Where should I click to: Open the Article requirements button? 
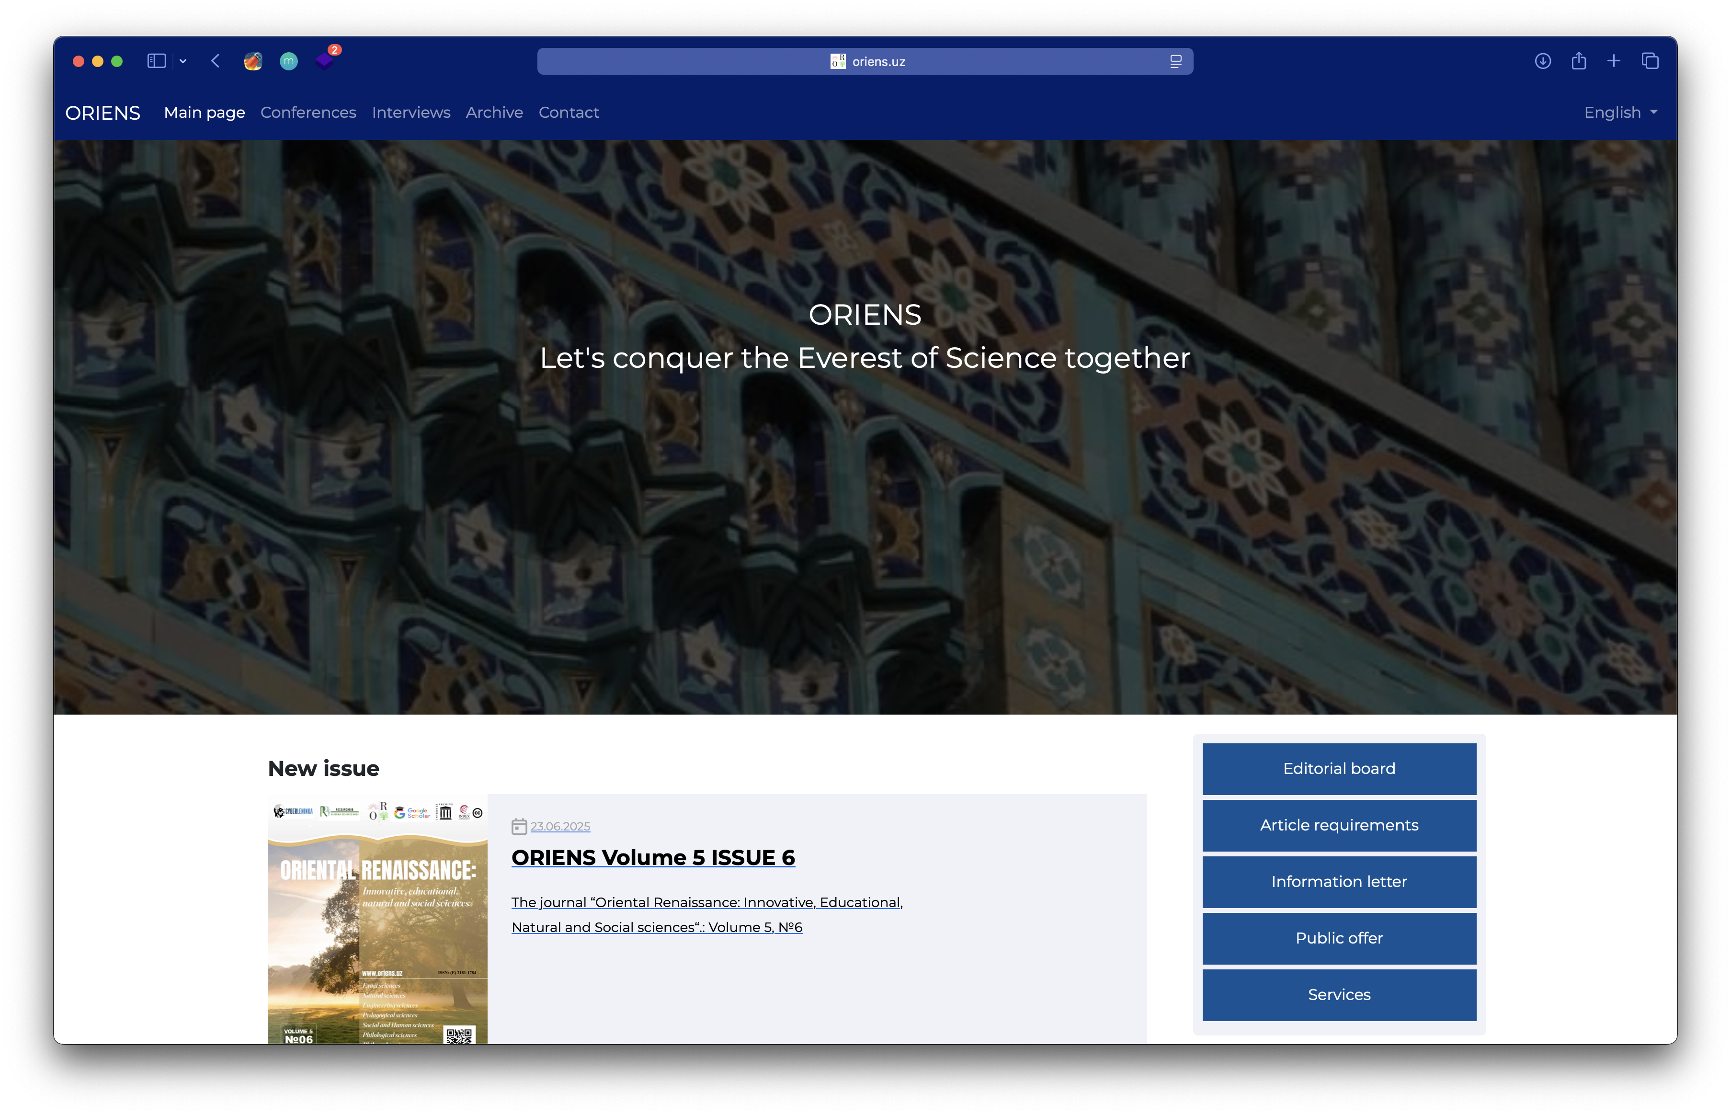[x=1339, y=825]
